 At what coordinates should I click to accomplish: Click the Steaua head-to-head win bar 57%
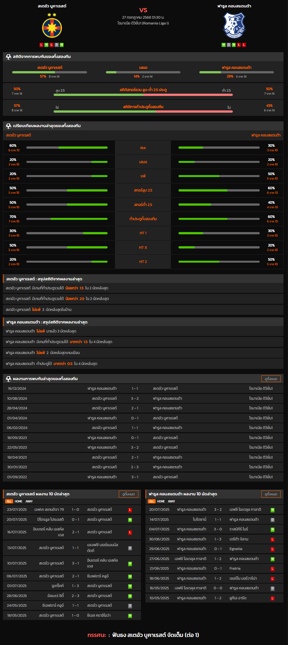(49, 72)
